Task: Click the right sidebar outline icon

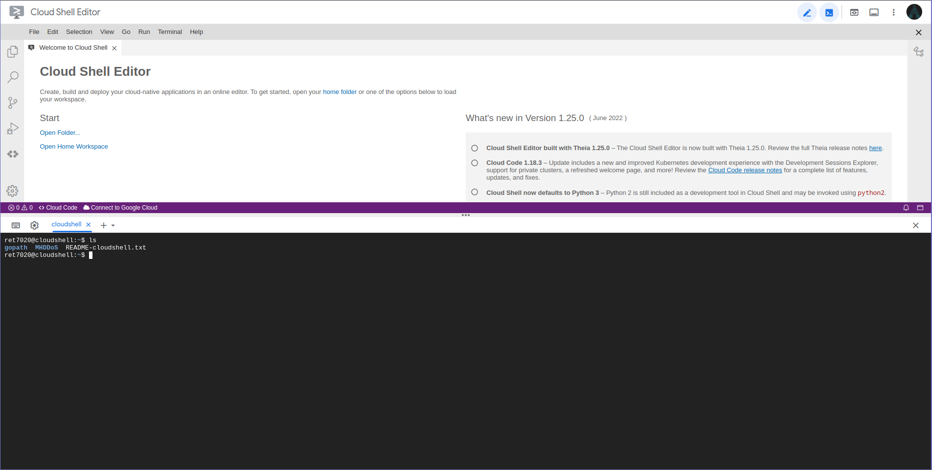Action: (919, 52)
